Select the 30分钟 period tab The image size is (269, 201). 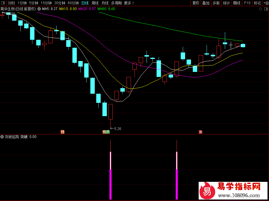(60, 3)
